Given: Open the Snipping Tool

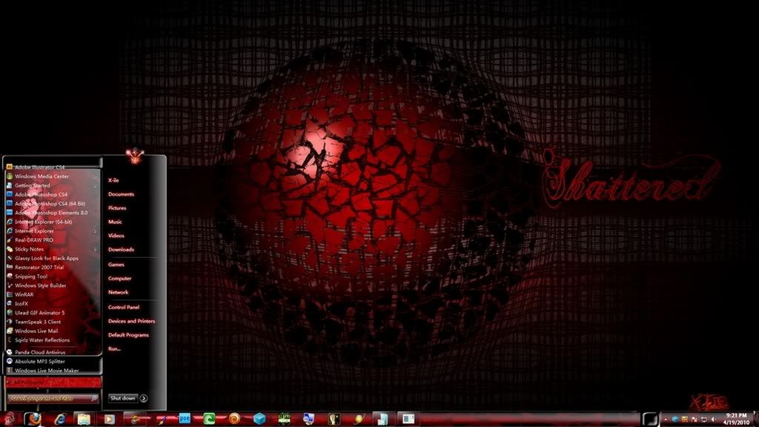Looking at the screenshot, I should coord(31,277).
